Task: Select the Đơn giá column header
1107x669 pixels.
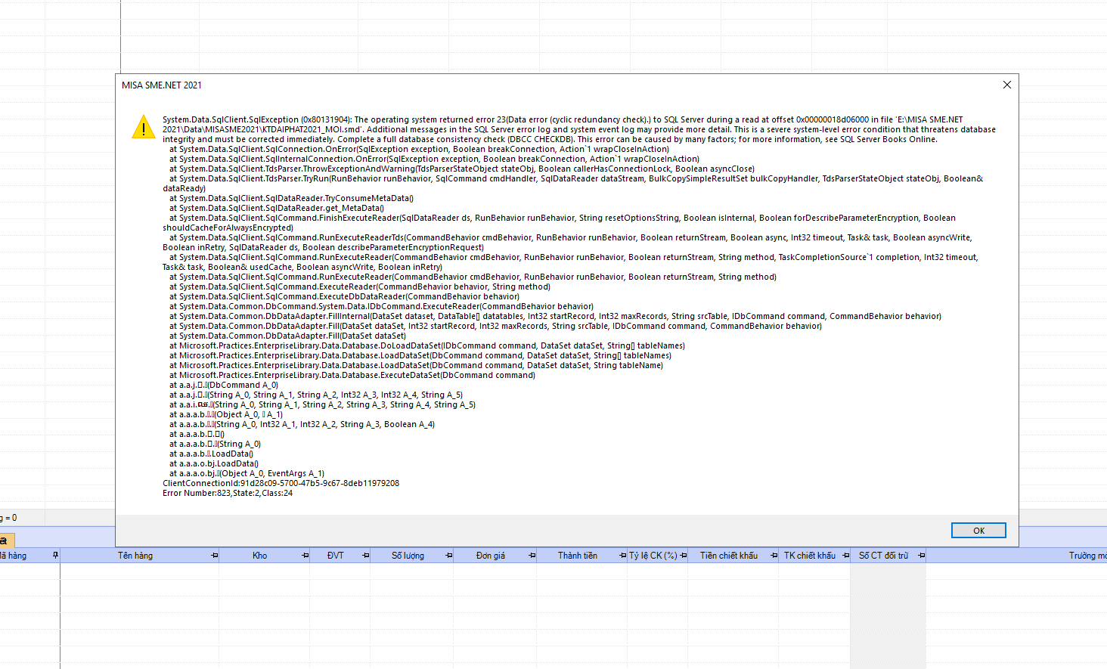Action: click(x=491, y=556)
